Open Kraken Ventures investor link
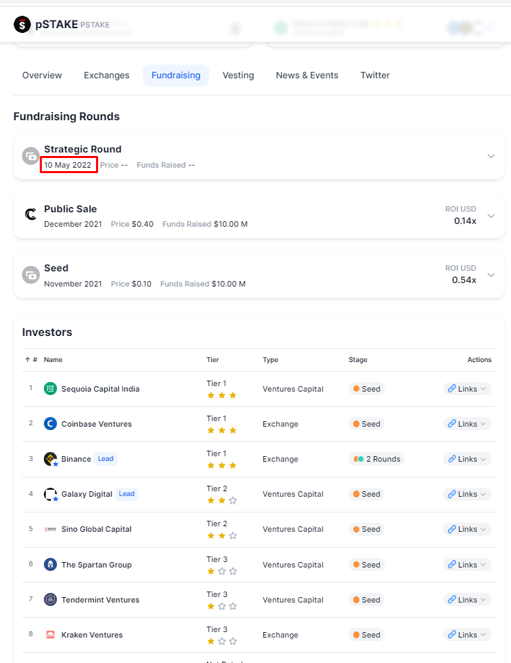This screenshot has height=663, width=511. click(x=92, y=635)
